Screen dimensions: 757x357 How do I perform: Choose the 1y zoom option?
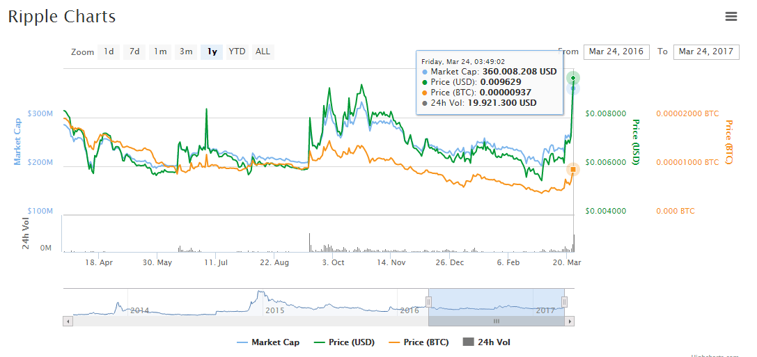212,51
